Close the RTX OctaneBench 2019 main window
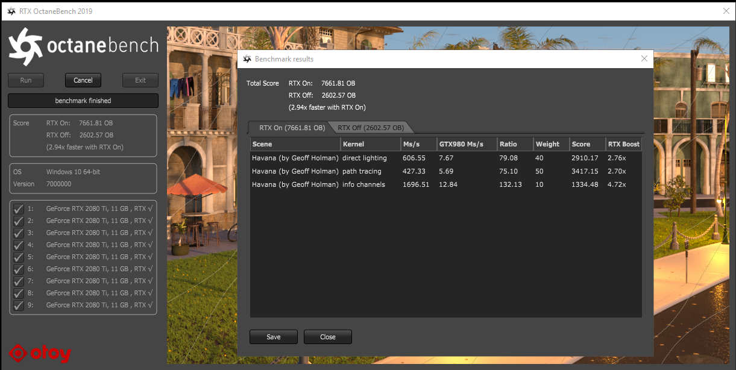The width and height of the screenshot is (736, 370). pos(726,11)
